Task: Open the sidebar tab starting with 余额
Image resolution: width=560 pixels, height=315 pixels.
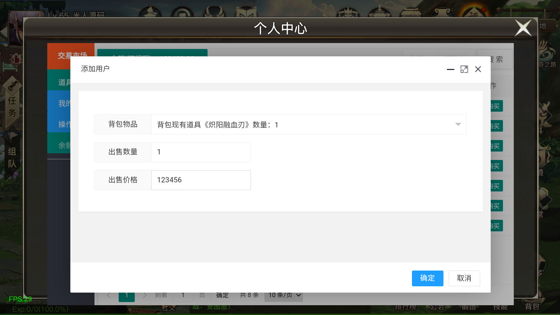Action: point(59,145)
